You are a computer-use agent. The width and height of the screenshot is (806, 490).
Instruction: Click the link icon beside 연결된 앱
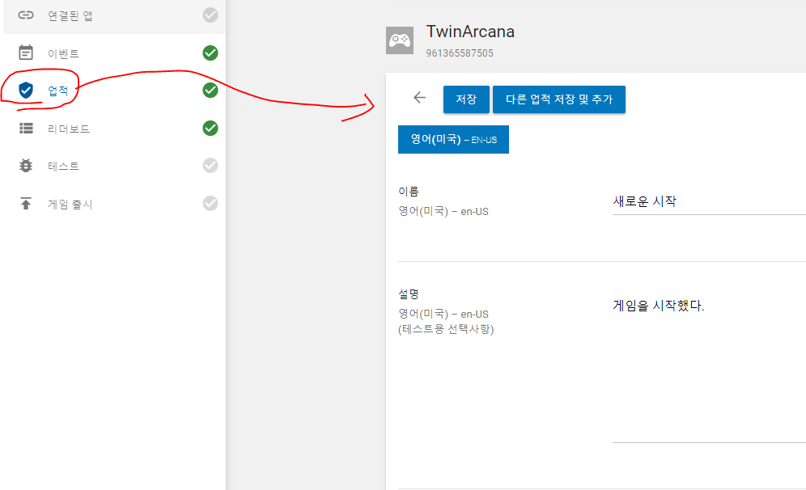tap(26, 15)
